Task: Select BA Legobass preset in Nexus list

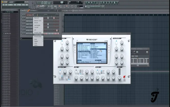Action: click(x=95, y=53)
